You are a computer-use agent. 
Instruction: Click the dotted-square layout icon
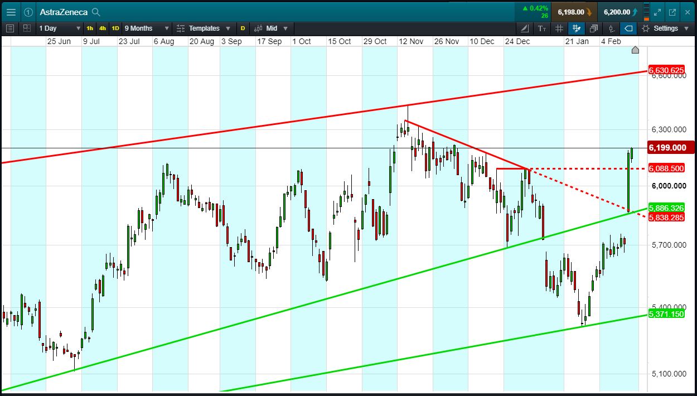click(x=27, y=28)
